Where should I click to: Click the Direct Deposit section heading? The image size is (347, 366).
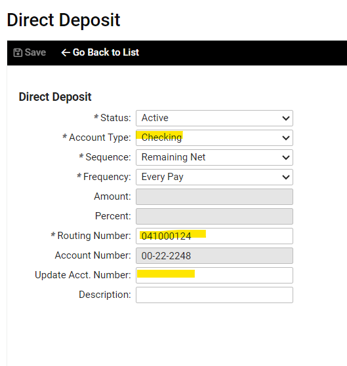pos(55,97)
